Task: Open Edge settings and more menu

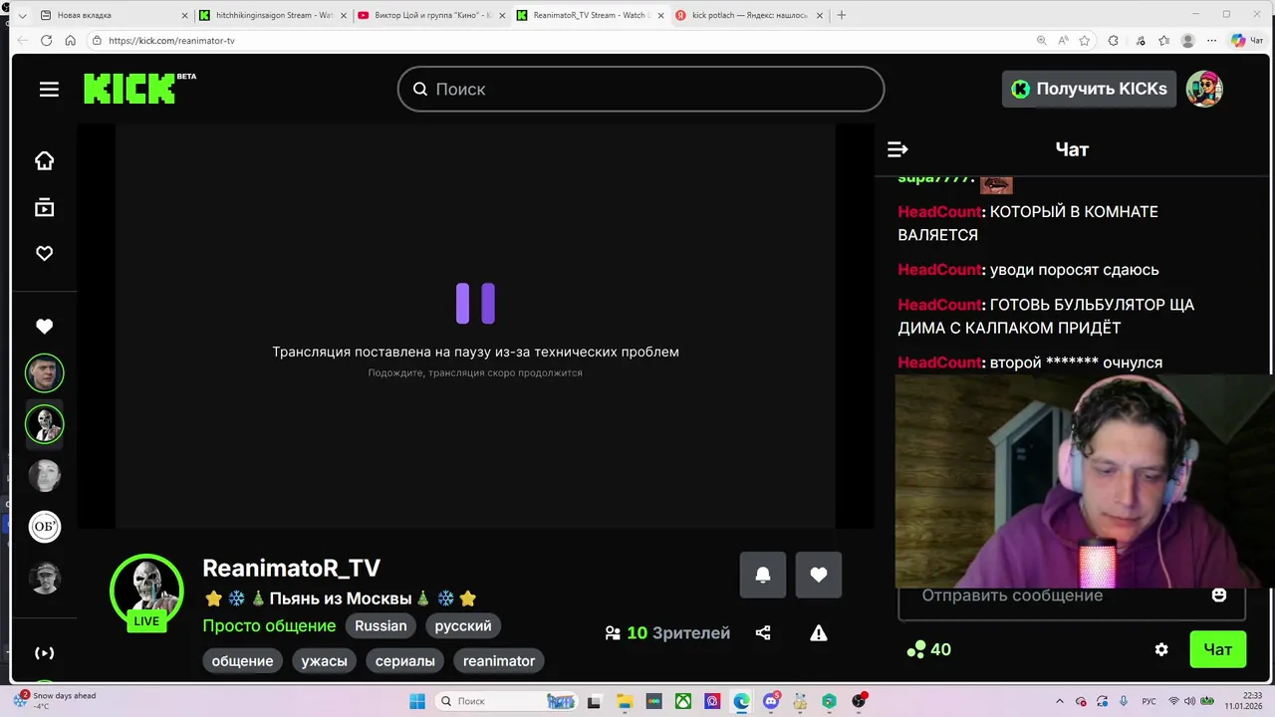Action: [1211, 41]
